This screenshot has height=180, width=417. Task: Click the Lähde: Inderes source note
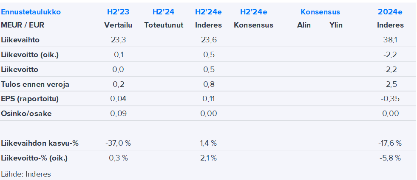(26, 174)
